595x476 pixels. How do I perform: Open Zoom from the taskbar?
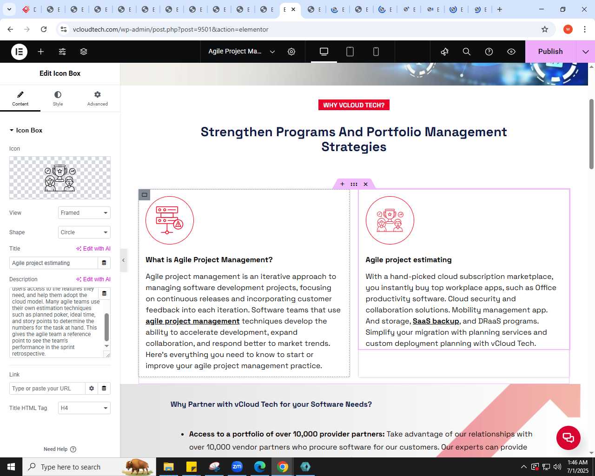coord(237,467)
